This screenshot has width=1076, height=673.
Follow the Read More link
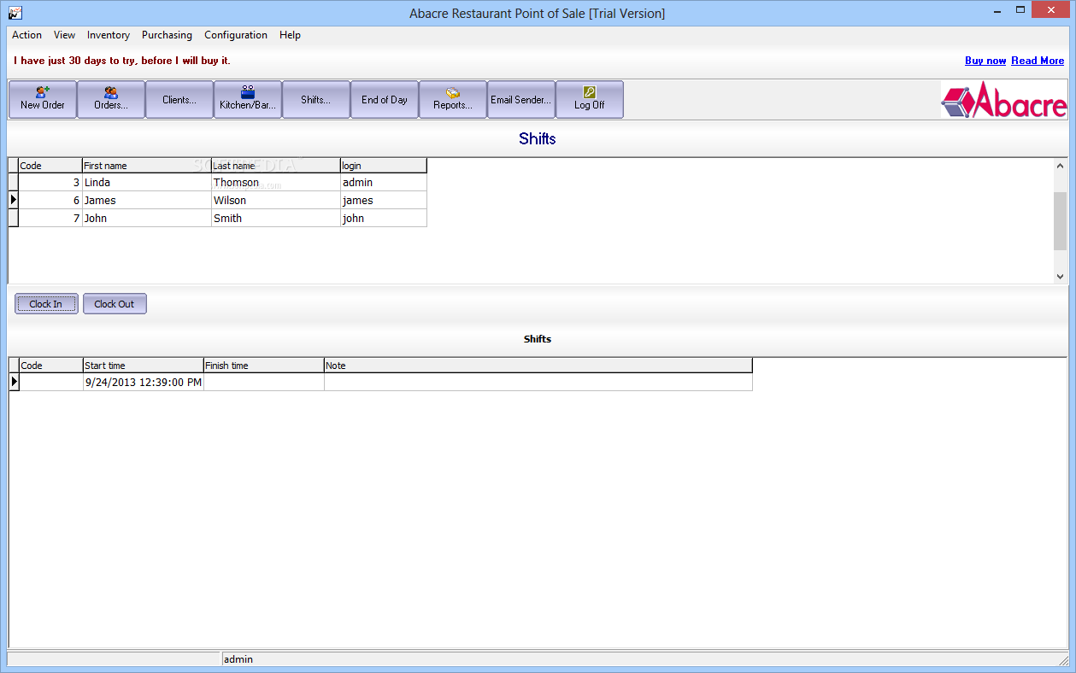coord(1038,61)
